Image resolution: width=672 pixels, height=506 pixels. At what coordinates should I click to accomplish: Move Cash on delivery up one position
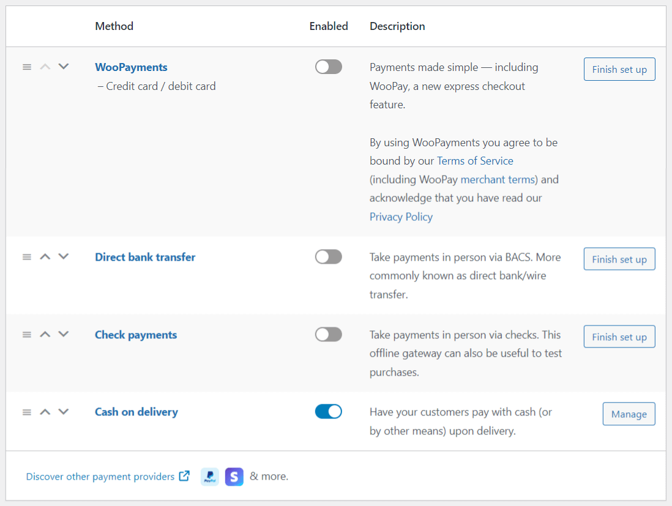[x=45, y=412]
